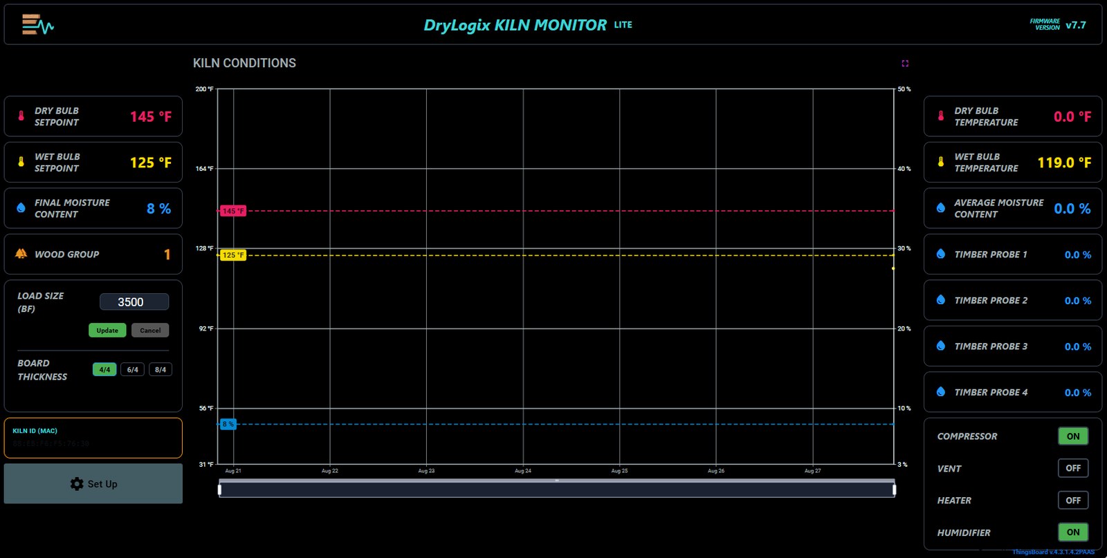1107x558 pixels.
Task: Click the wet bulb temperature thermometer icon
Action: click(x=940, y=162)
